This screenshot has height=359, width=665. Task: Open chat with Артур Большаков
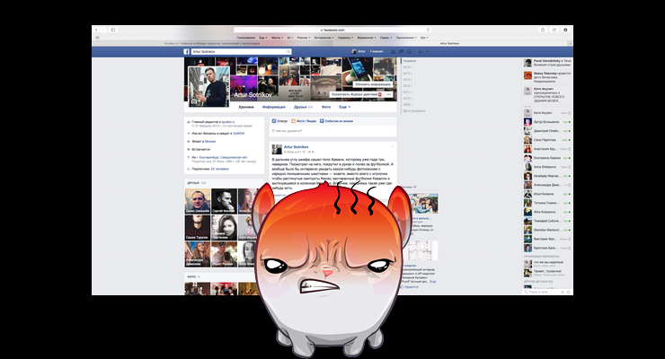pyautogui.click(x=547, y=122)
